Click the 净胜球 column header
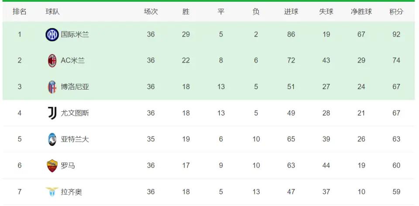 point(361,12)
